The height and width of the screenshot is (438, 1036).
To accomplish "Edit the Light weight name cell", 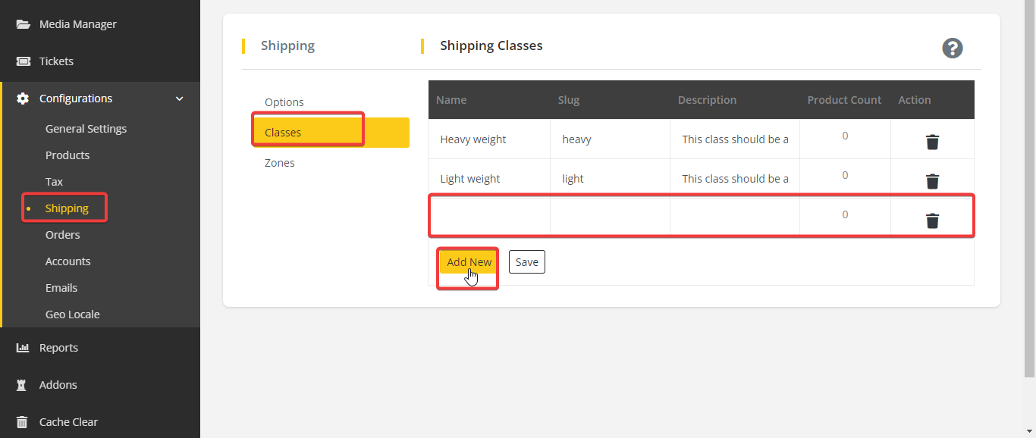I will click(x=489, y=179).
